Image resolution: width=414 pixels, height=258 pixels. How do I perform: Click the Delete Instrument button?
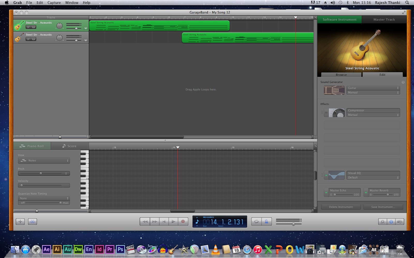[x=341, y=207]
